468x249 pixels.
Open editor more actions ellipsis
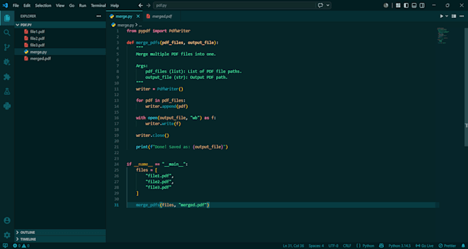461,16
